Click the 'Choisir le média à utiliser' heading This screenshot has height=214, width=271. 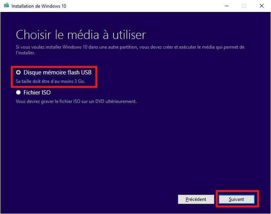81,35
